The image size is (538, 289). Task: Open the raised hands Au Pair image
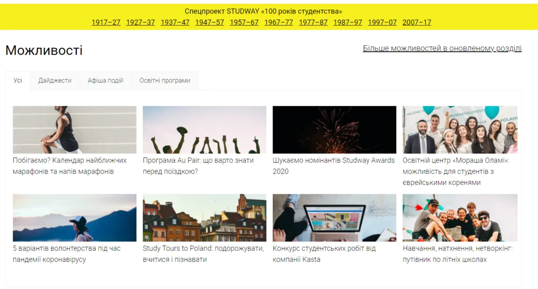(x=204, y=130)
